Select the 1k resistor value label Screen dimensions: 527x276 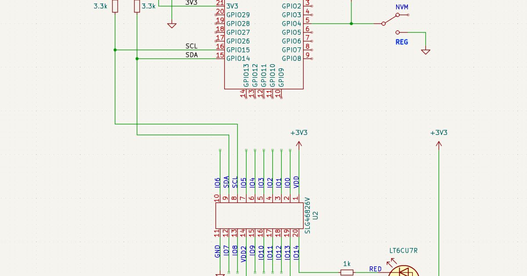click(x=347, y=264)
